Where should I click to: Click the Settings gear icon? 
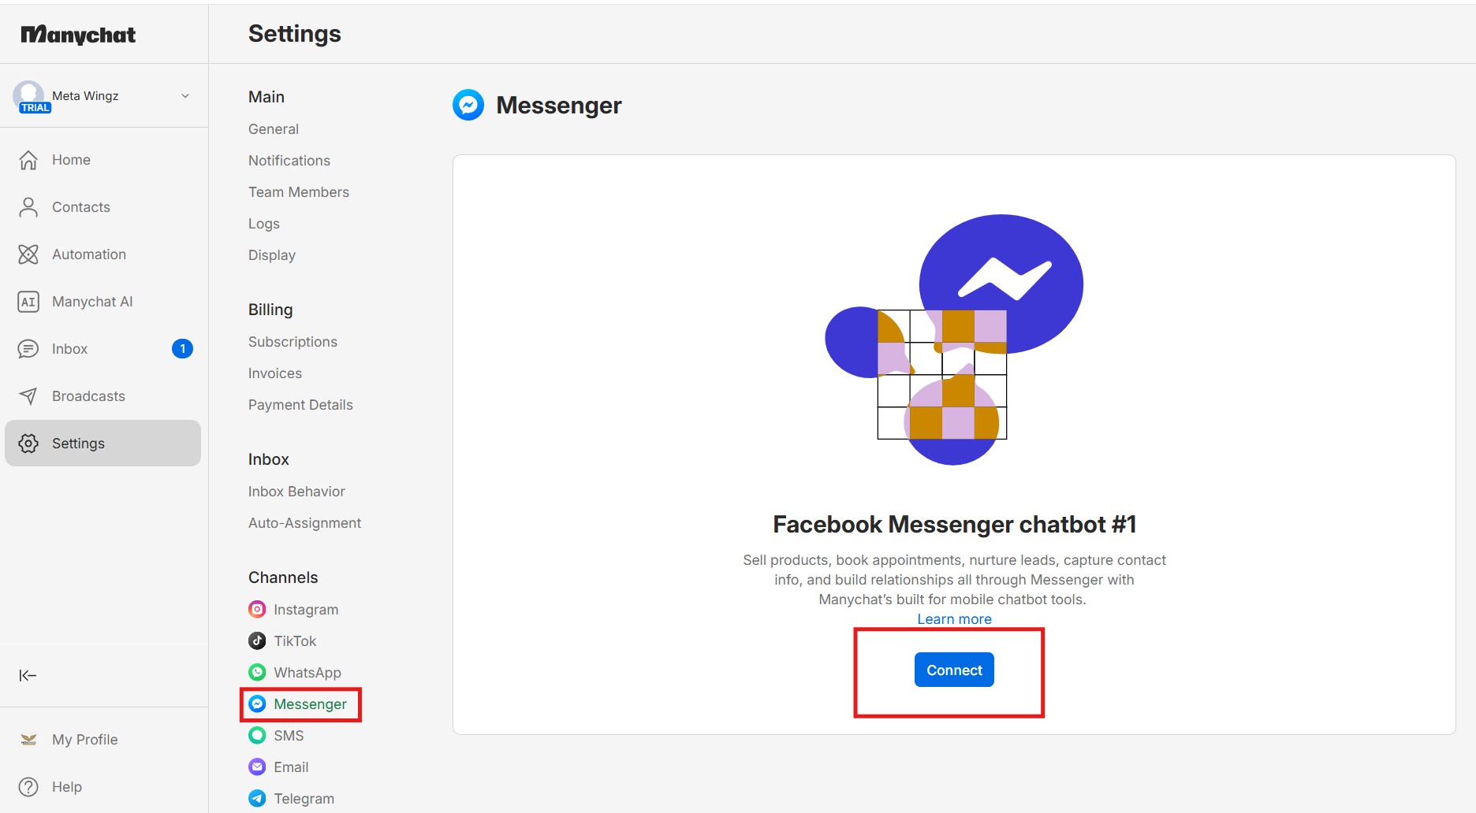point(28,444)
